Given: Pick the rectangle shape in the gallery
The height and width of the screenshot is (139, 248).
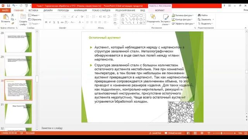Looking at the screenshot, I should coord(134,15).
